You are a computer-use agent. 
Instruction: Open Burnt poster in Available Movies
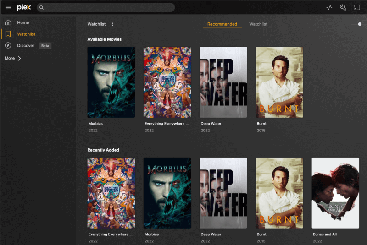tap(279, 82)
